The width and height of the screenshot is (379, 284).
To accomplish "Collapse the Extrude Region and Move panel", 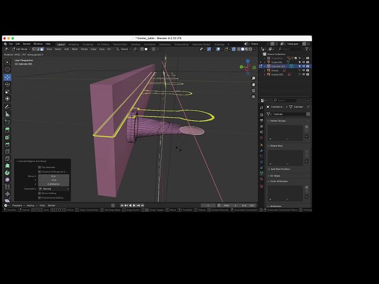I will click(17, 161).
